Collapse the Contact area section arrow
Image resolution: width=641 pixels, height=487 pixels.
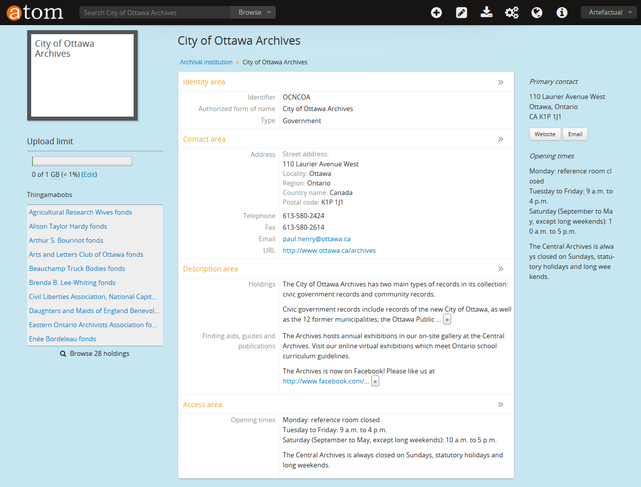(500, 139)
